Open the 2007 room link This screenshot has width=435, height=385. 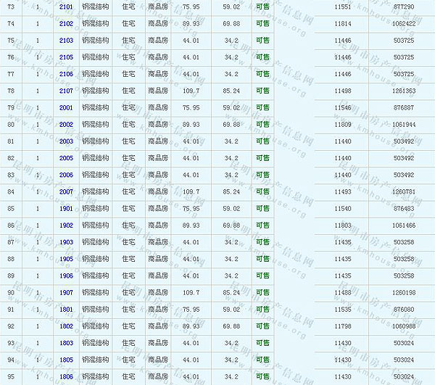point(66,191)
